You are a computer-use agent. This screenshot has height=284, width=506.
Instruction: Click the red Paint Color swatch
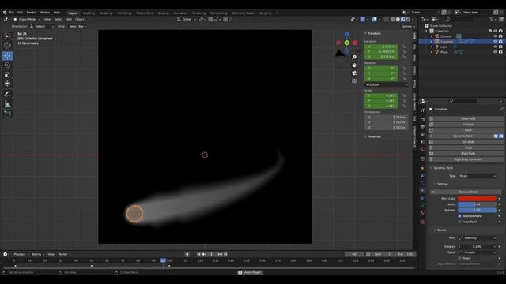click(x=477, y=199)
